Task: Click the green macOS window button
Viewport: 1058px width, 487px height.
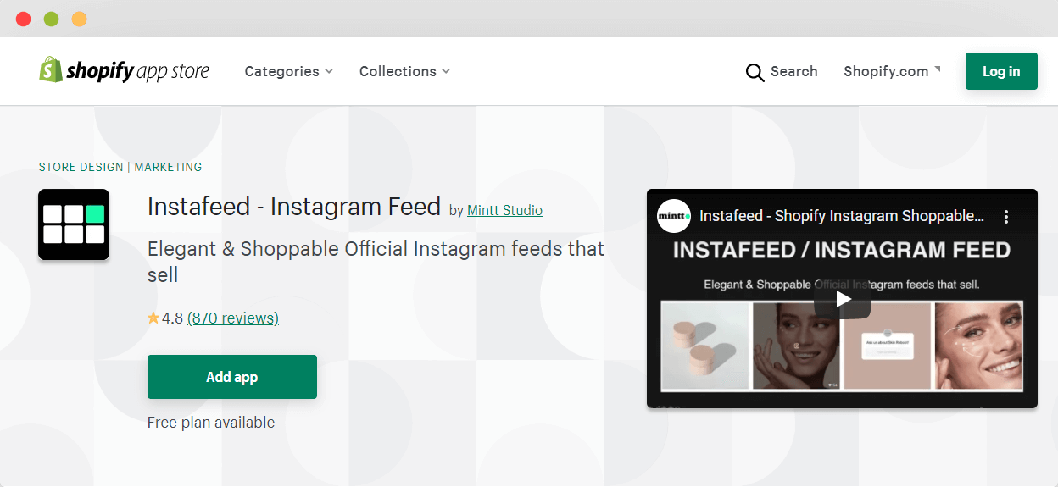Action: (x=51, y=19)
